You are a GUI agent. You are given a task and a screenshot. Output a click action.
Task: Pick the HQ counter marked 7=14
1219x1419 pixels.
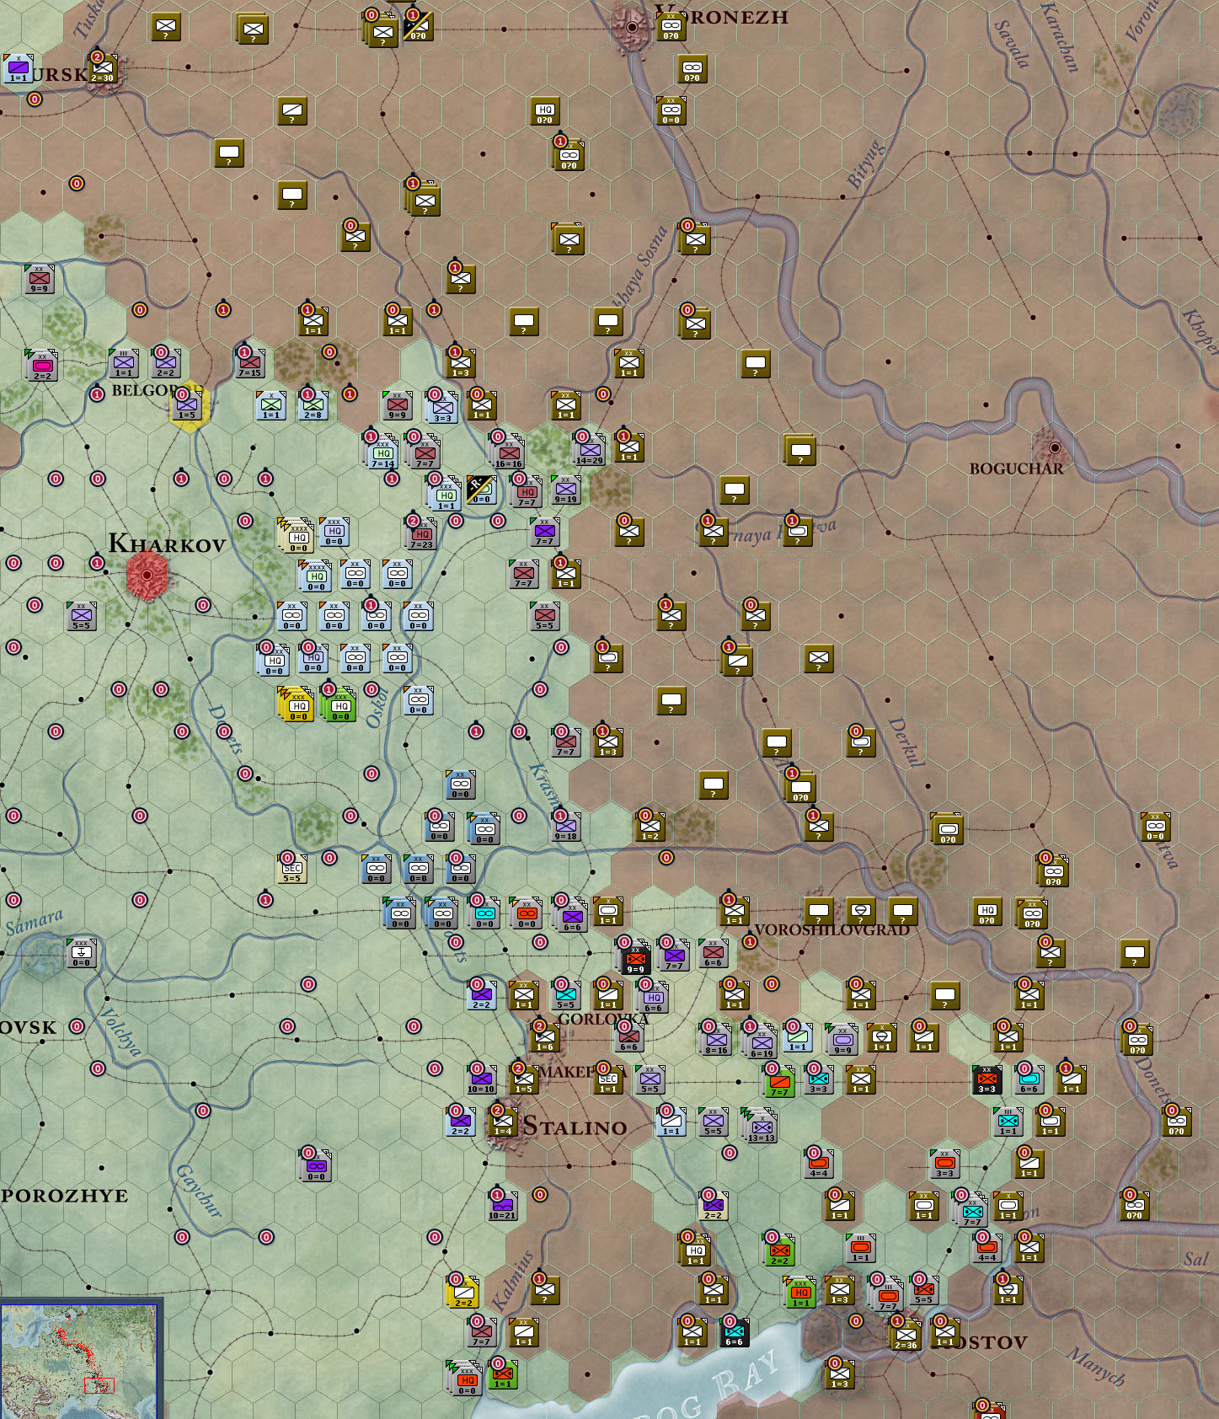coord(383,454)
